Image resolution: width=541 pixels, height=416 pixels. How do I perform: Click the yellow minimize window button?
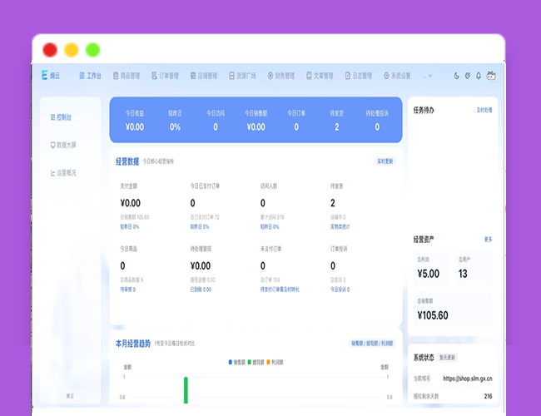72,50
